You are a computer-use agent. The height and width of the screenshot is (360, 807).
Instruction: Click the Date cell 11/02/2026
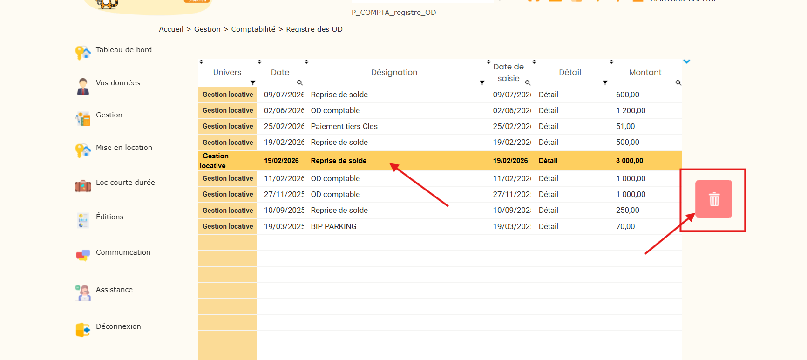tap(284, 178)
